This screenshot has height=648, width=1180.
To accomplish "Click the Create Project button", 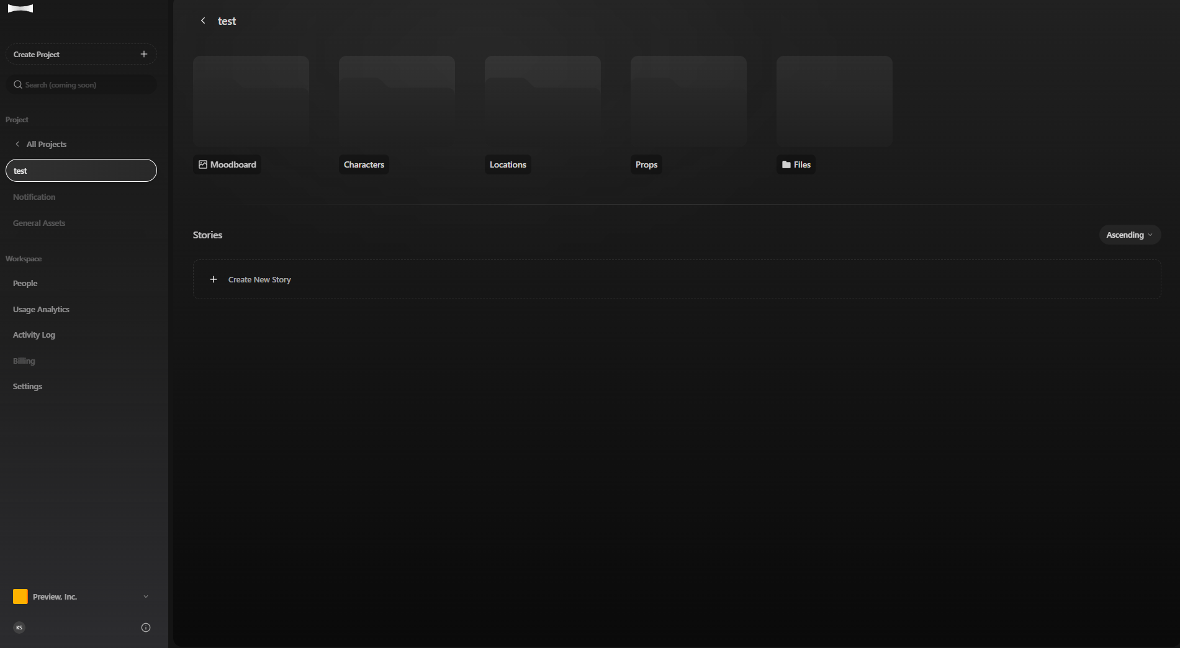I will point(81,54).
